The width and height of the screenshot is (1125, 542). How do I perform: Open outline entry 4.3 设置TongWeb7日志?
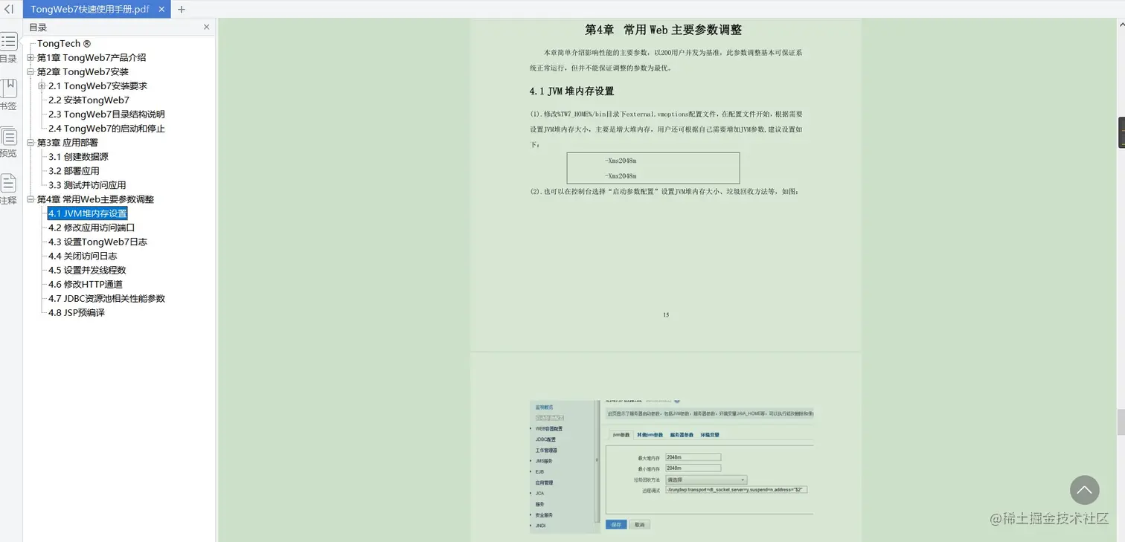97,242
